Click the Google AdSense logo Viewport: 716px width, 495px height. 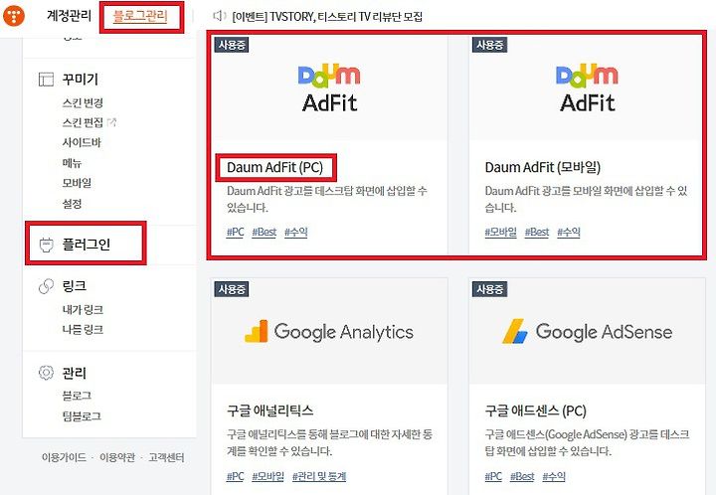(588, 332)
